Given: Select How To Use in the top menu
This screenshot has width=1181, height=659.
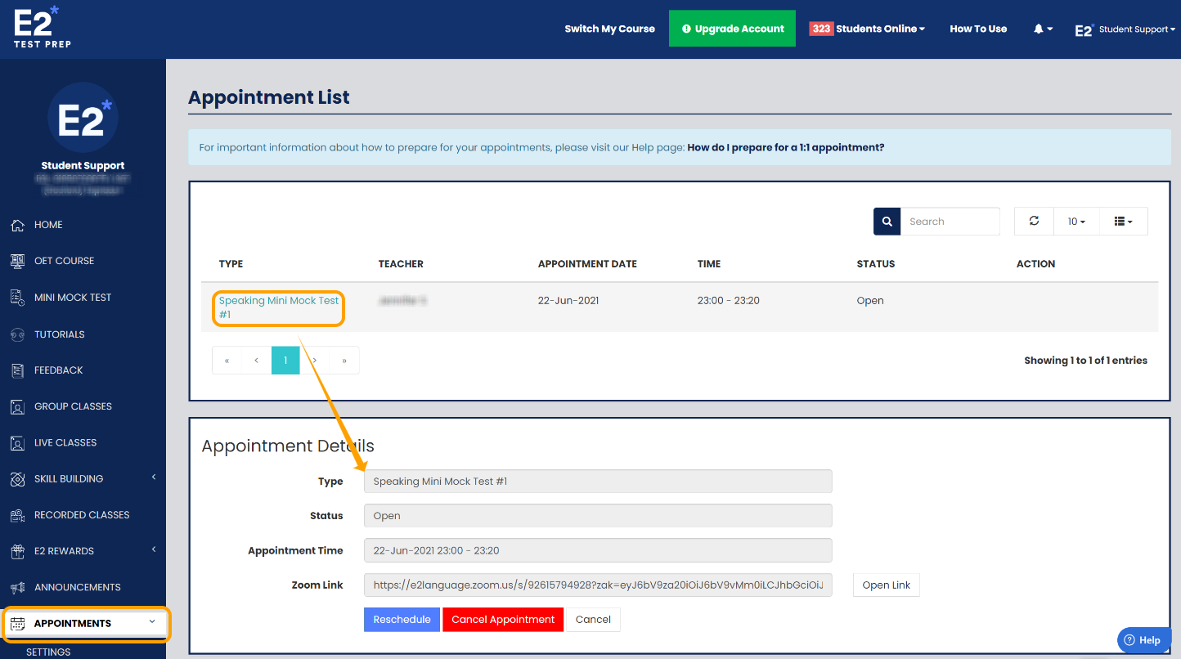Looking at the screenshot, I should 978,28.
